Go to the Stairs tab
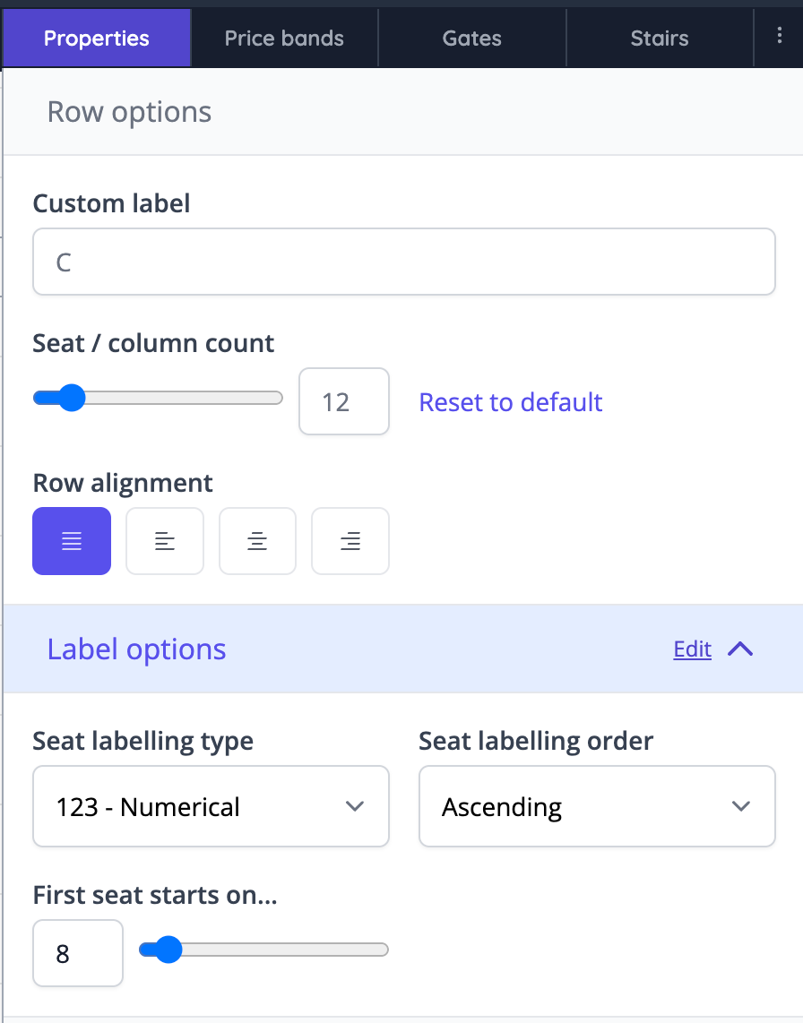This screenshot has height=1023, width=803. [660, 39]
